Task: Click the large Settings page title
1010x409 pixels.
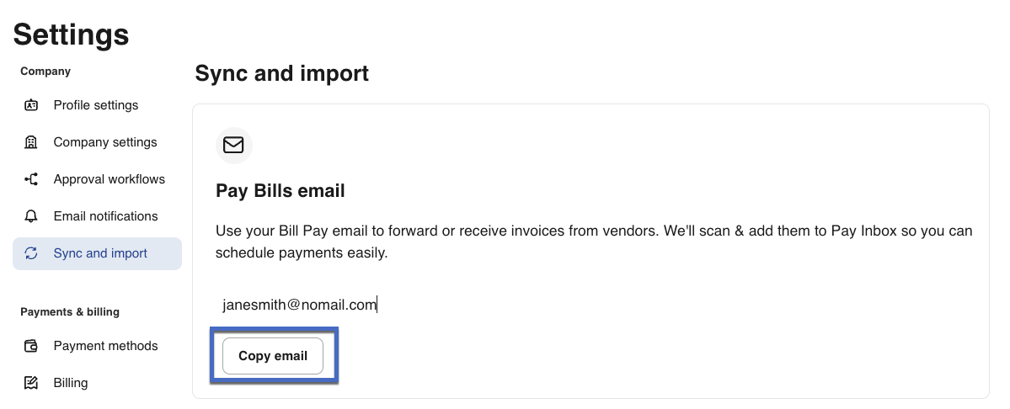Action: (x=72, y=35)
